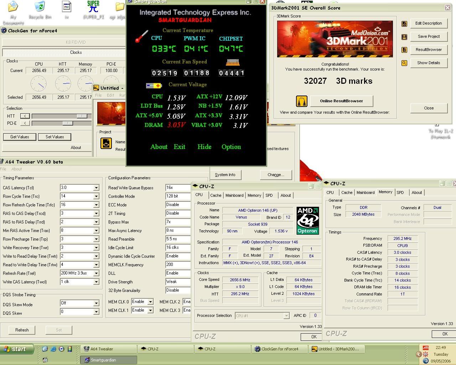The width and height of the screenshot is (456, 365).
Task: Expand Row Refresh Cycle Time (Trfc) dropdown
Action: point(96,205)
